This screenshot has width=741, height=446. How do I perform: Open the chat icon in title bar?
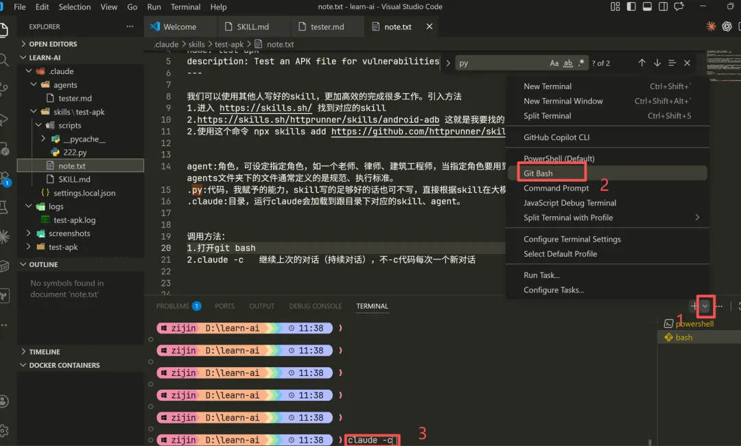tap(679, 7)
